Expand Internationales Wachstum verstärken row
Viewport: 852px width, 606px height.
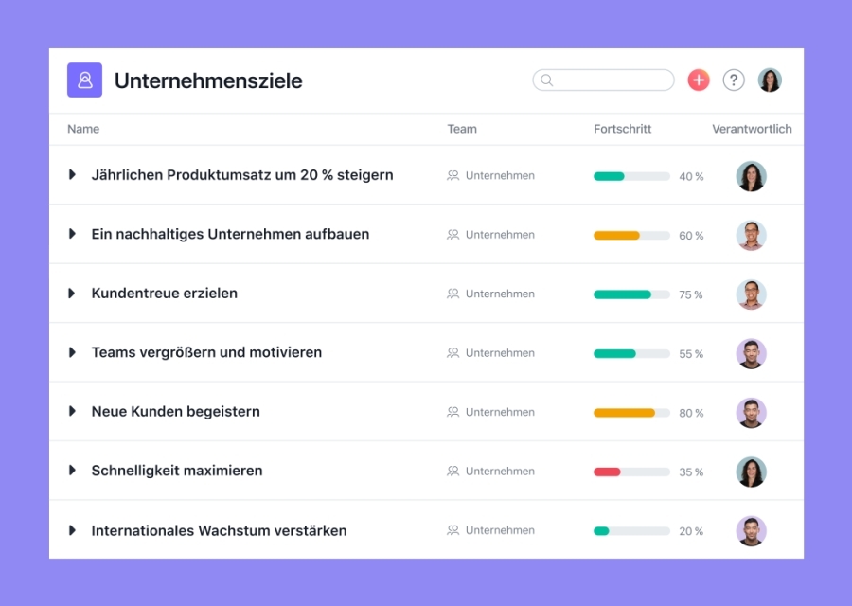coord(72,531)
